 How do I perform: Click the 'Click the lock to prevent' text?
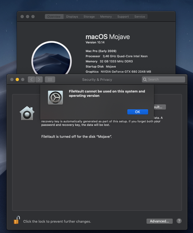(57, 221)
